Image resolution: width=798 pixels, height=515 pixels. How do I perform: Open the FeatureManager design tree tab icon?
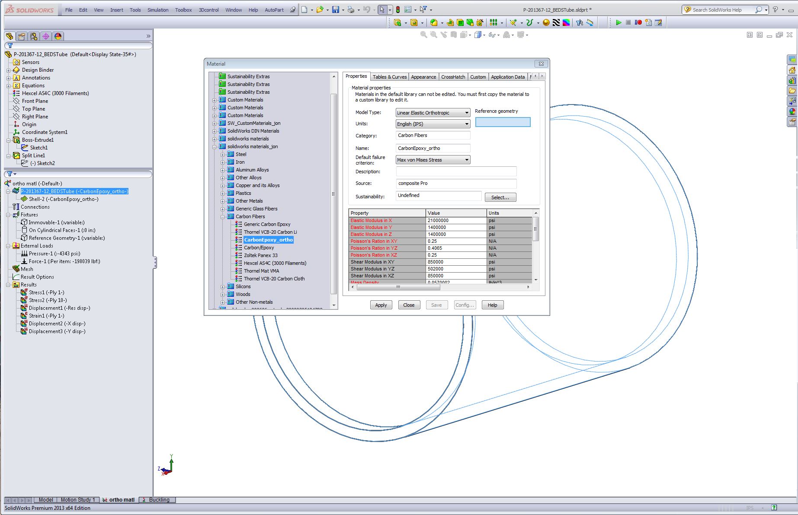10,36
